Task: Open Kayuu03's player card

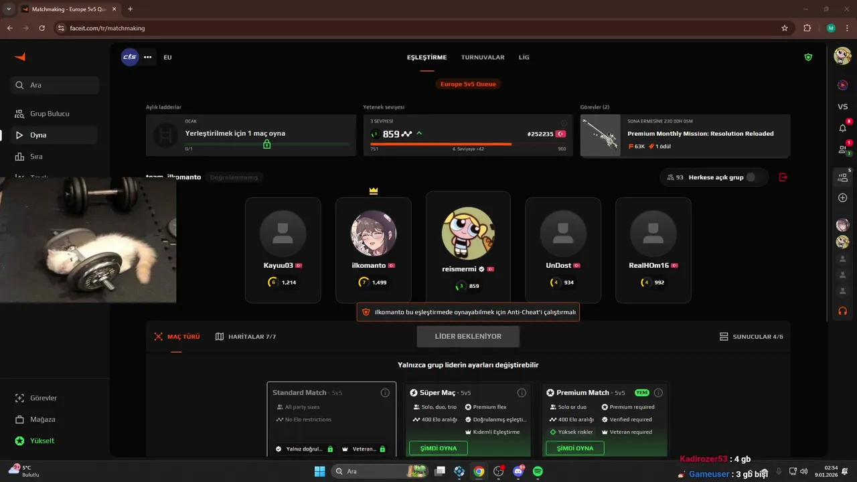Action: (x=283, y=250)
